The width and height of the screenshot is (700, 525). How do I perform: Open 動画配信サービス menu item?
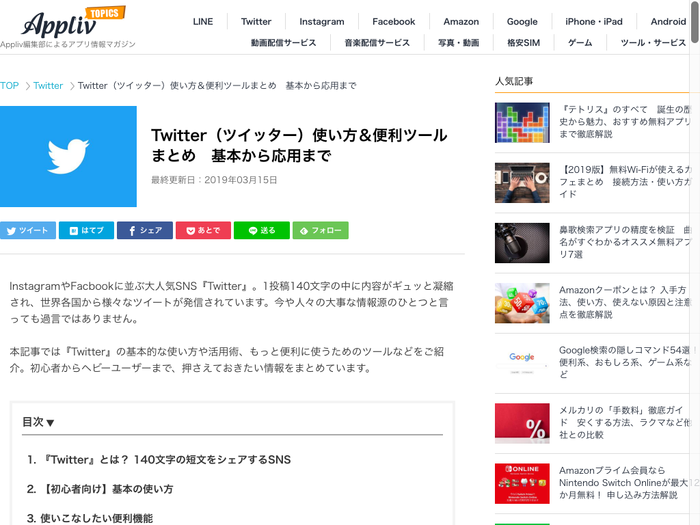click(x=283, y=43)
